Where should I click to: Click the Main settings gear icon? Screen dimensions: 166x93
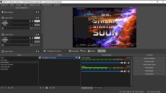point(3,12)
